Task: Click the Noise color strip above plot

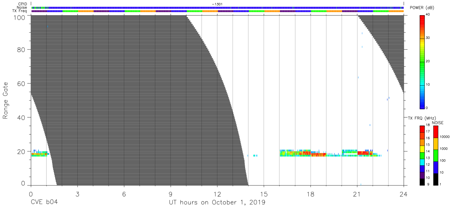Action: (x=217, y=7)
